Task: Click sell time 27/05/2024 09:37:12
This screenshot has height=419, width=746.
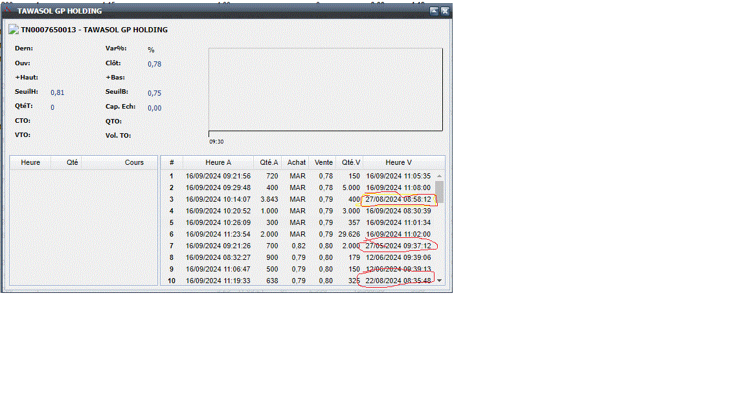Action: click(398, 246)
